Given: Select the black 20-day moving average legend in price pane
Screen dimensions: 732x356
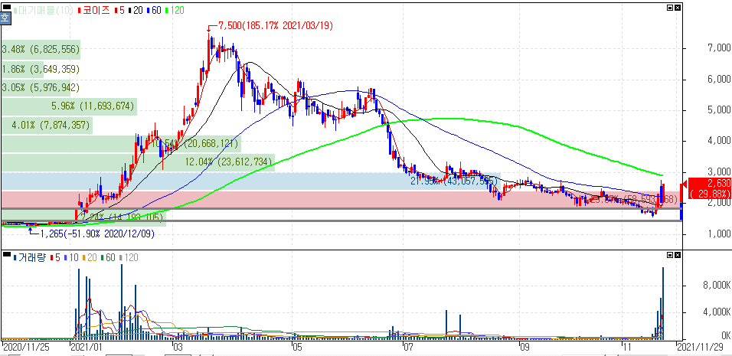Looking at the screenshot, I should point(136,10).
